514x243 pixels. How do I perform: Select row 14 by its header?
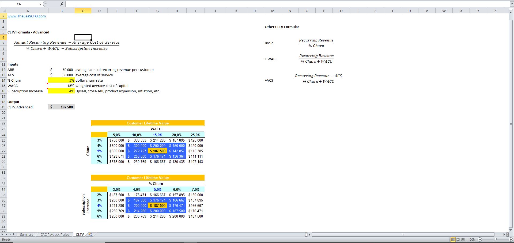3,80
